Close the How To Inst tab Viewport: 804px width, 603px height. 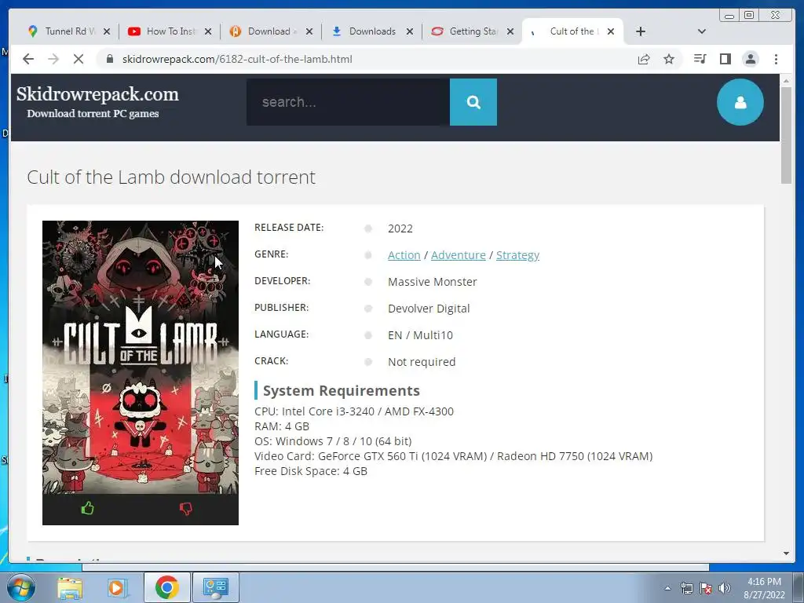coord(207,31)
